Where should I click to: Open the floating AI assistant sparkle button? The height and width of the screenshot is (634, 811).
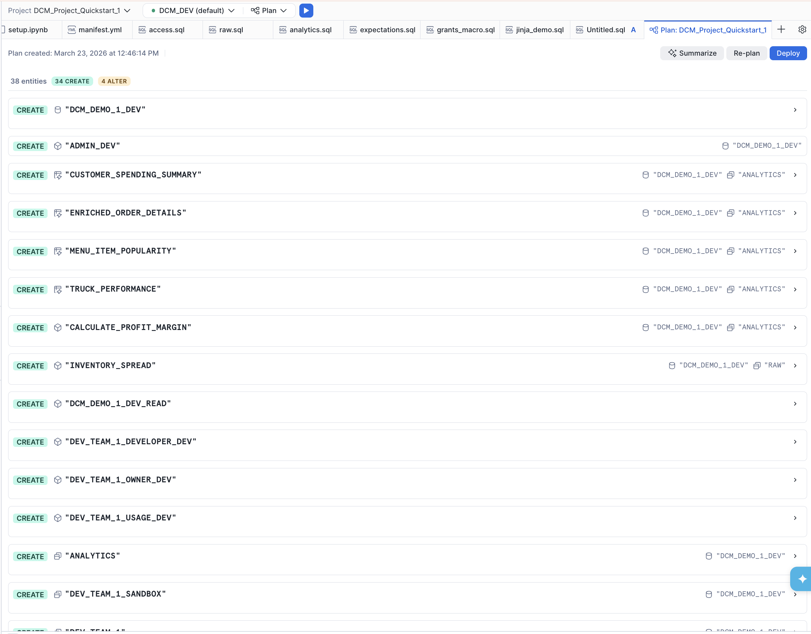[802, 578]
